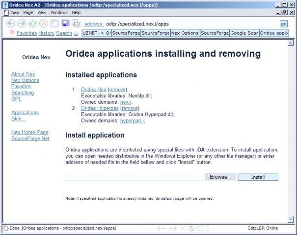The image size is (297, 235).
Task: Click the Browse... button
Action: [x=220, y=177]
